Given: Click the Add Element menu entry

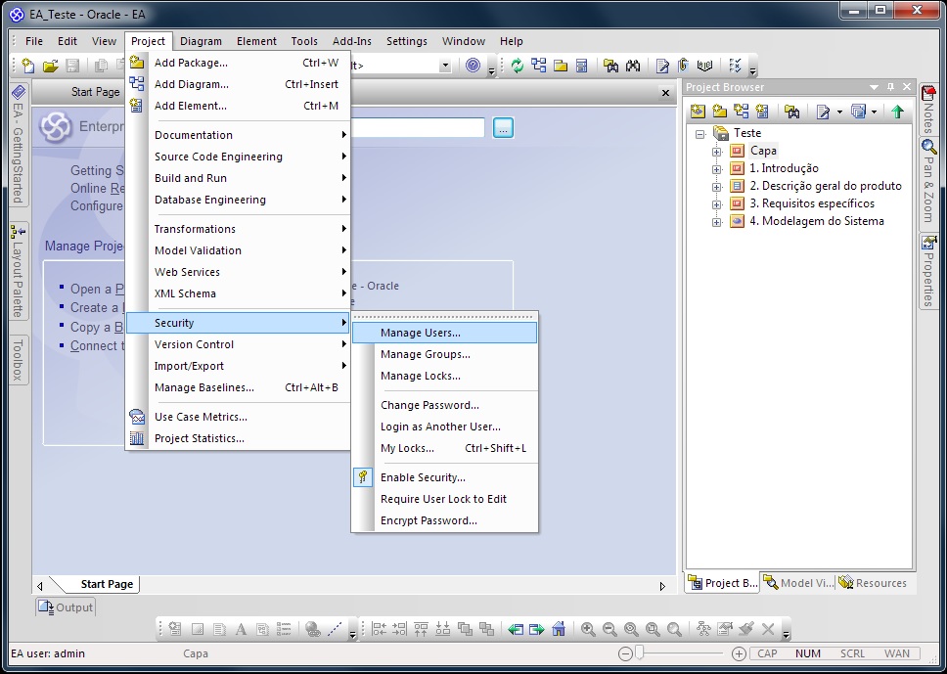Looking at the screenshot, I should point(238,106).
